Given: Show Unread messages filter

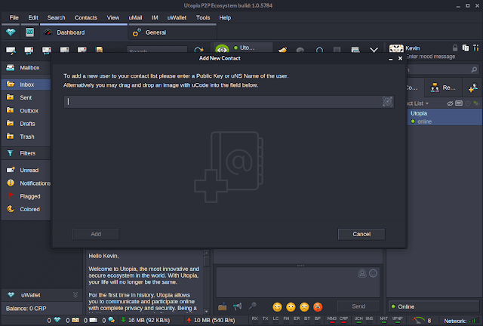Looking at the screenshot, I should point(29,171).
